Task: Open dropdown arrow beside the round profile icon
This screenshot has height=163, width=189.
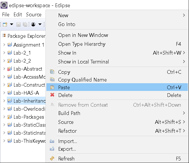Action: [x=40, y=24]
